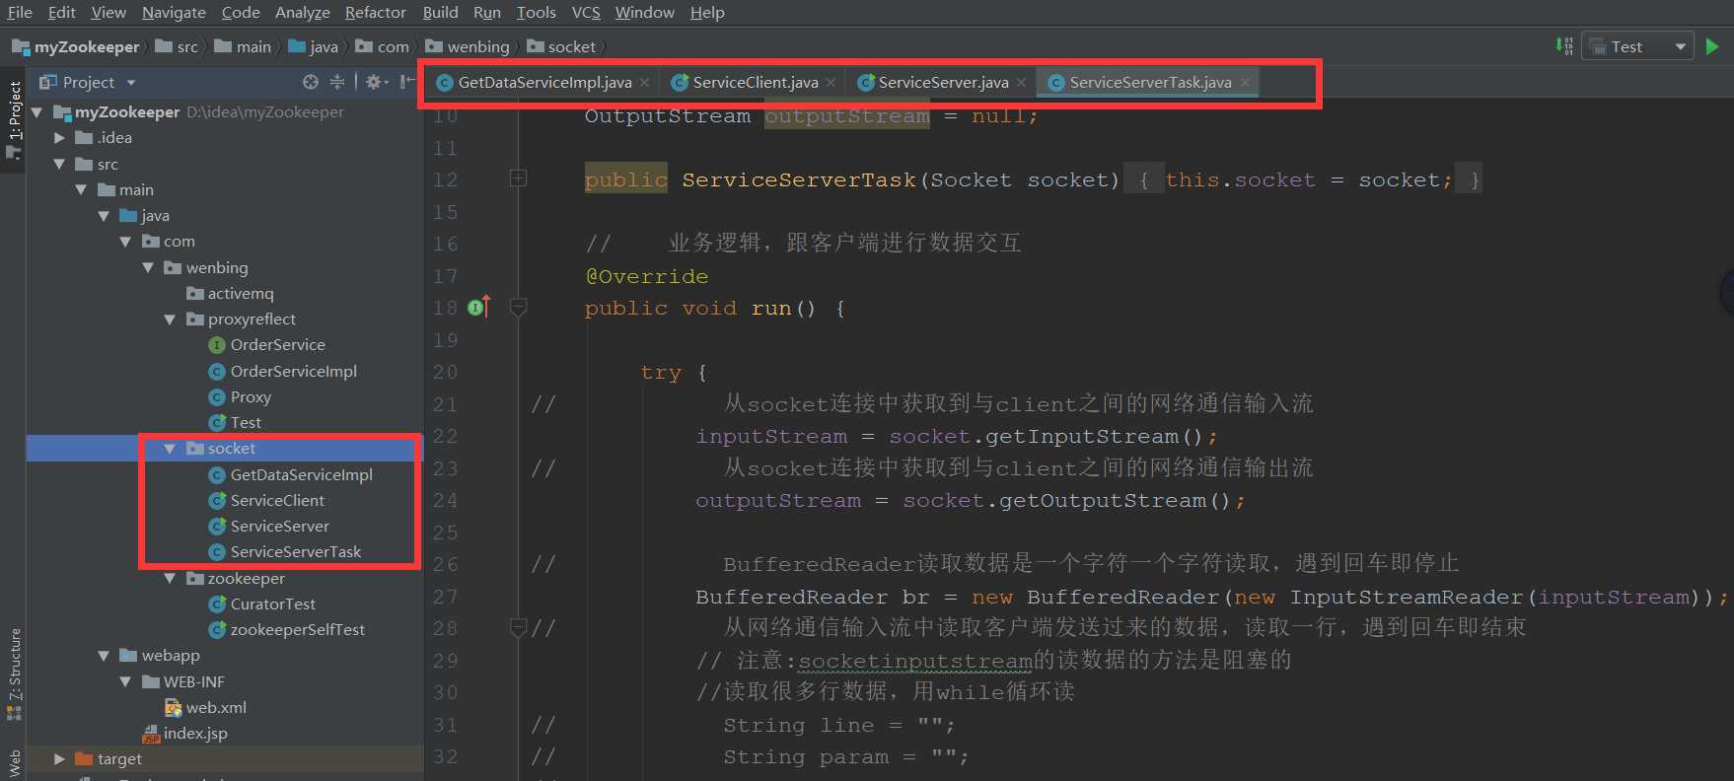This screenshot has height=781, width=1734.
Task: Open the Edit menu
Action: [62, 12]
